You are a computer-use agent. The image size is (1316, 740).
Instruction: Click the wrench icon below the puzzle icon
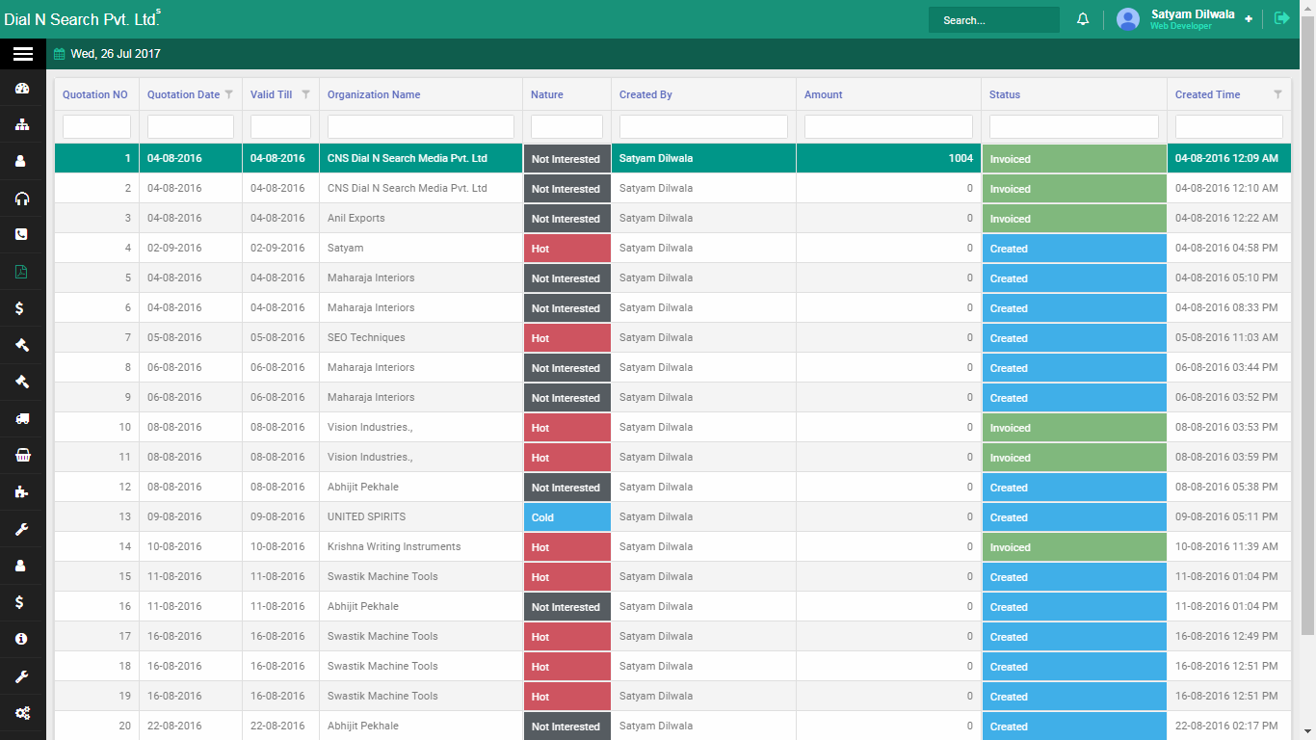pos(22,529)
